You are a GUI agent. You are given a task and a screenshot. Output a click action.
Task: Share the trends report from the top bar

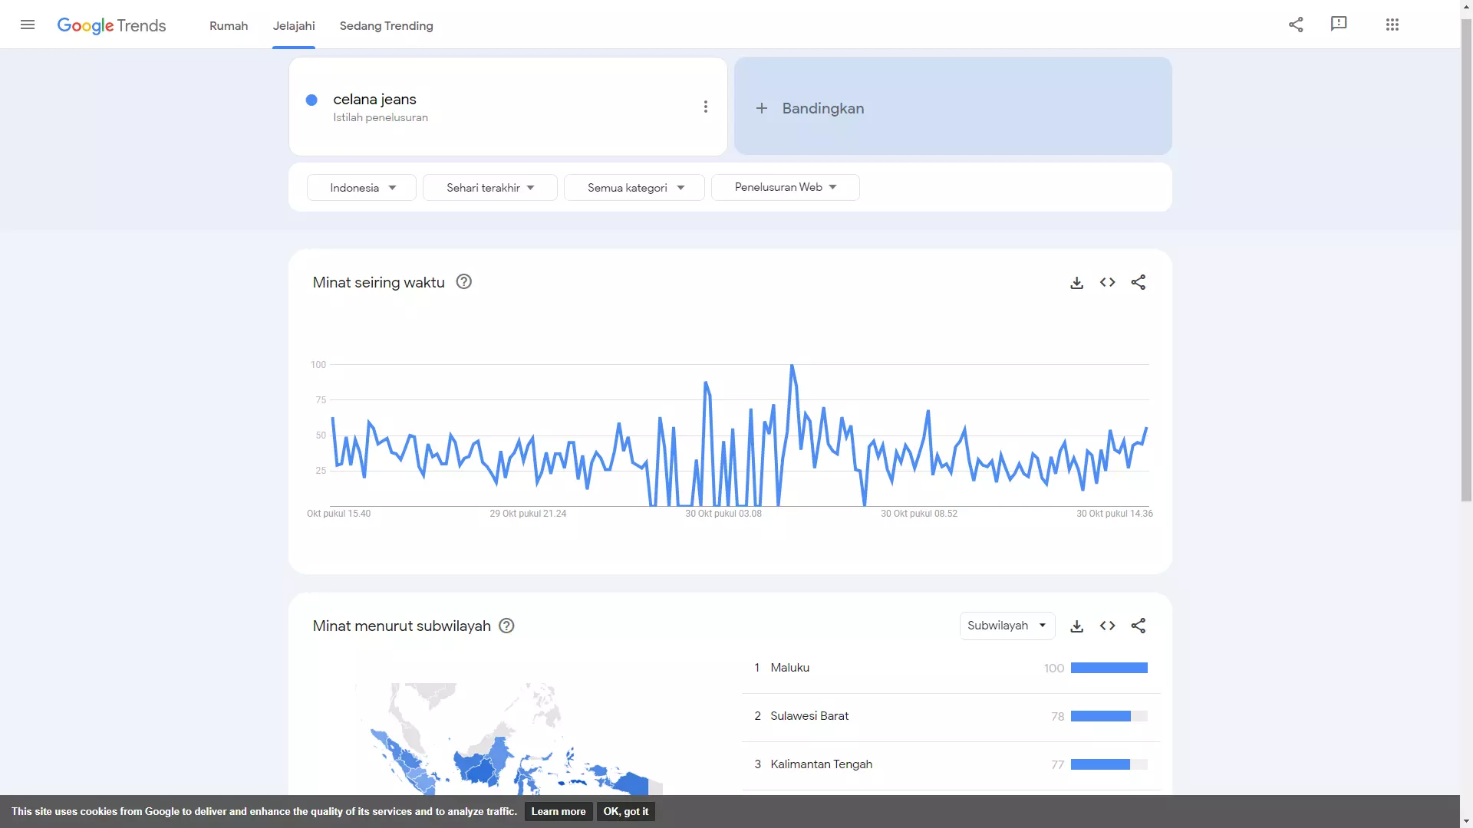(x=1296, y=24)
